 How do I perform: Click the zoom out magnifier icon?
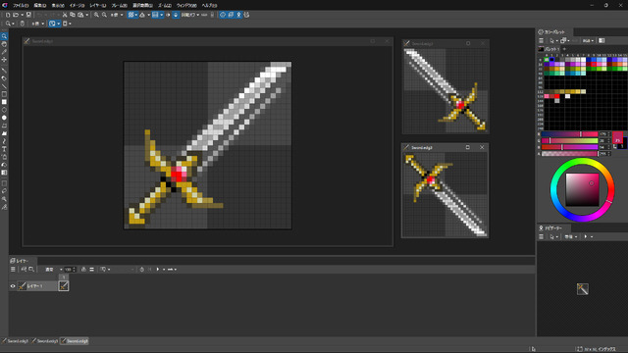[104, 15]
